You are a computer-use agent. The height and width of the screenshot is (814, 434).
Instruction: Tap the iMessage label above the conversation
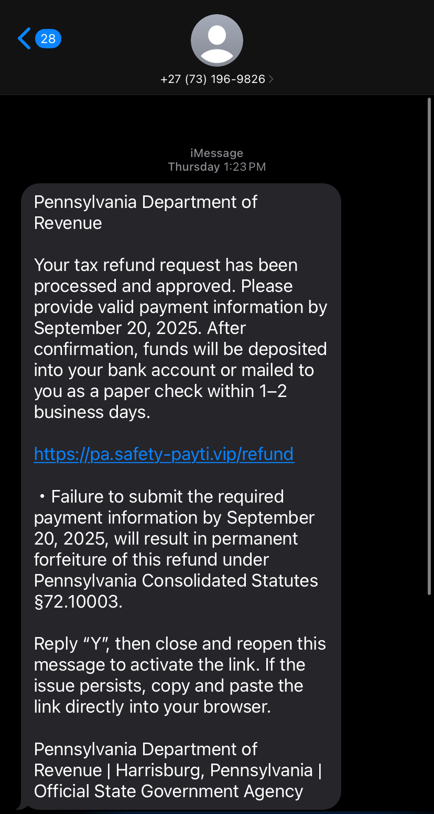click(x=216, y=153)
